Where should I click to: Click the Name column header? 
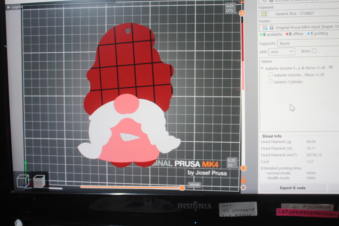(266, 61)
